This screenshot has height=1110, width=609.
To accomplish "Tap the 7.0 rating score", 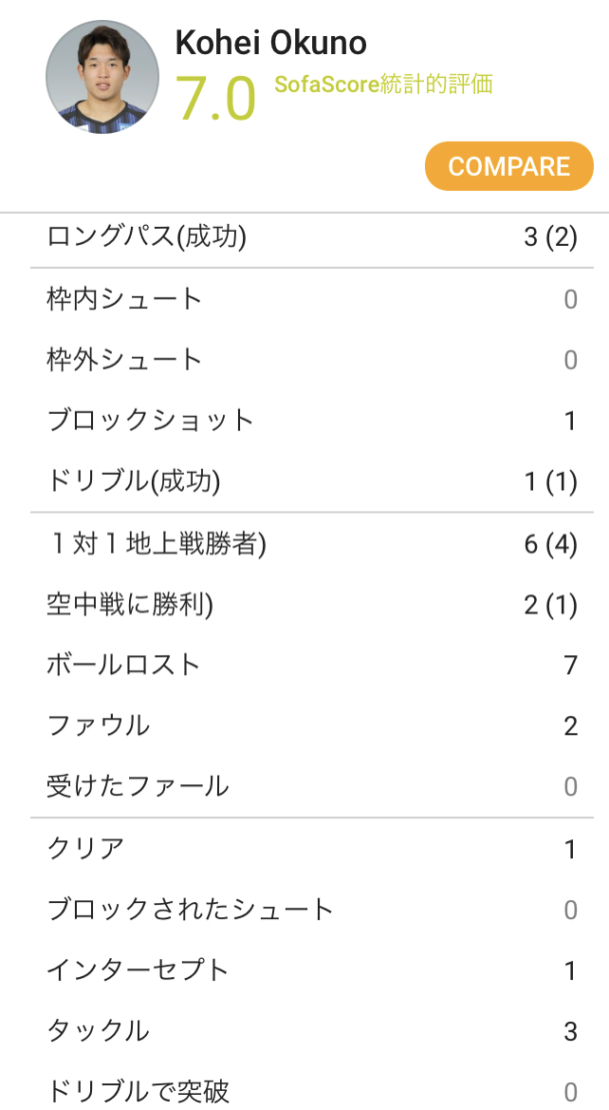I will [x=216, y=99].
